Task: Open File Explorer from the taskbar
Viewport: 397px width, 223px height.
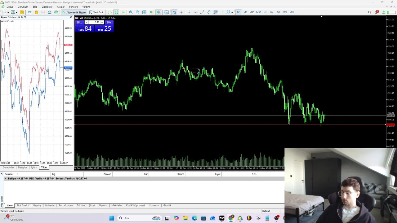Action: point(185,218)
